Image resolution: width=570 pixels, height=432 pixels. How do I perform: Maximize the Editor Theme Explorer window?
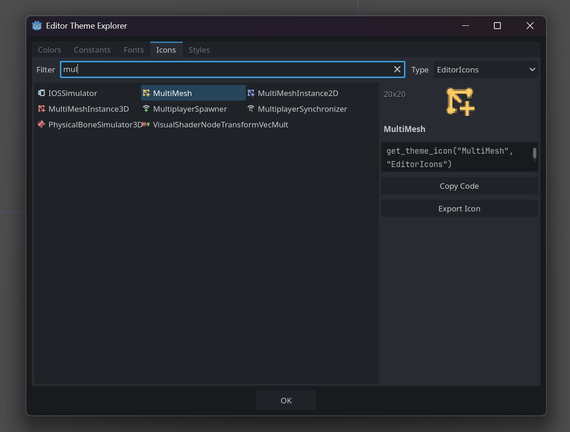tap(497, 26)
